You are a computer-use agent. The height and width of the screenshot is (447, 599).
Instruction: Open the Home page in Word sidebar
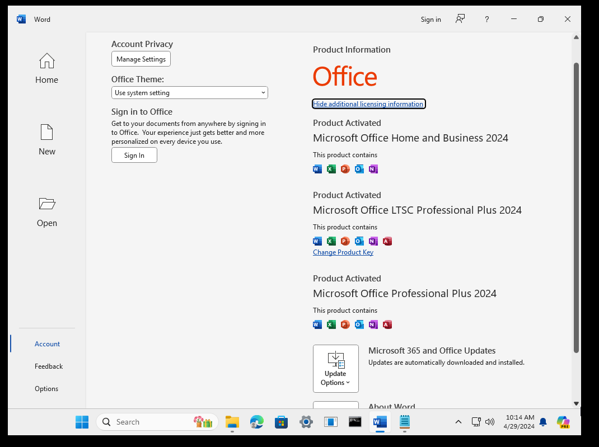pyautogui.click(x=46, y=68)
